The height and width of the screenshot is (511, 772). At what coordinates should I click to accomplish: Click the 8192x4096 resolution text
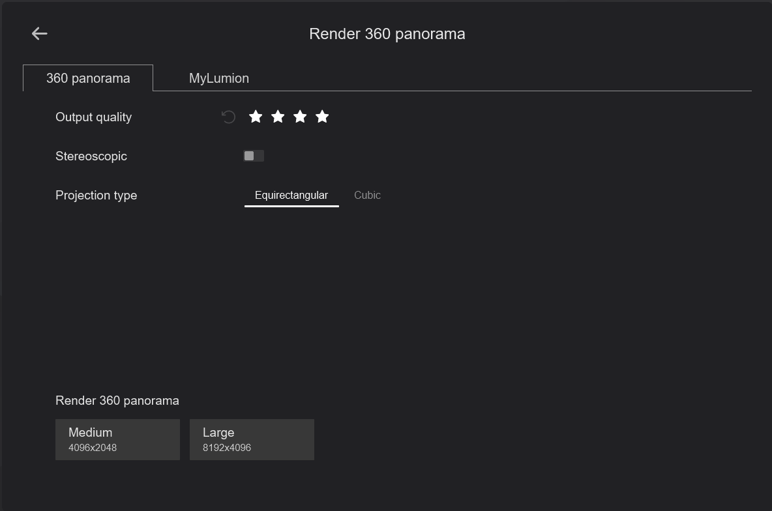(227, 448)
